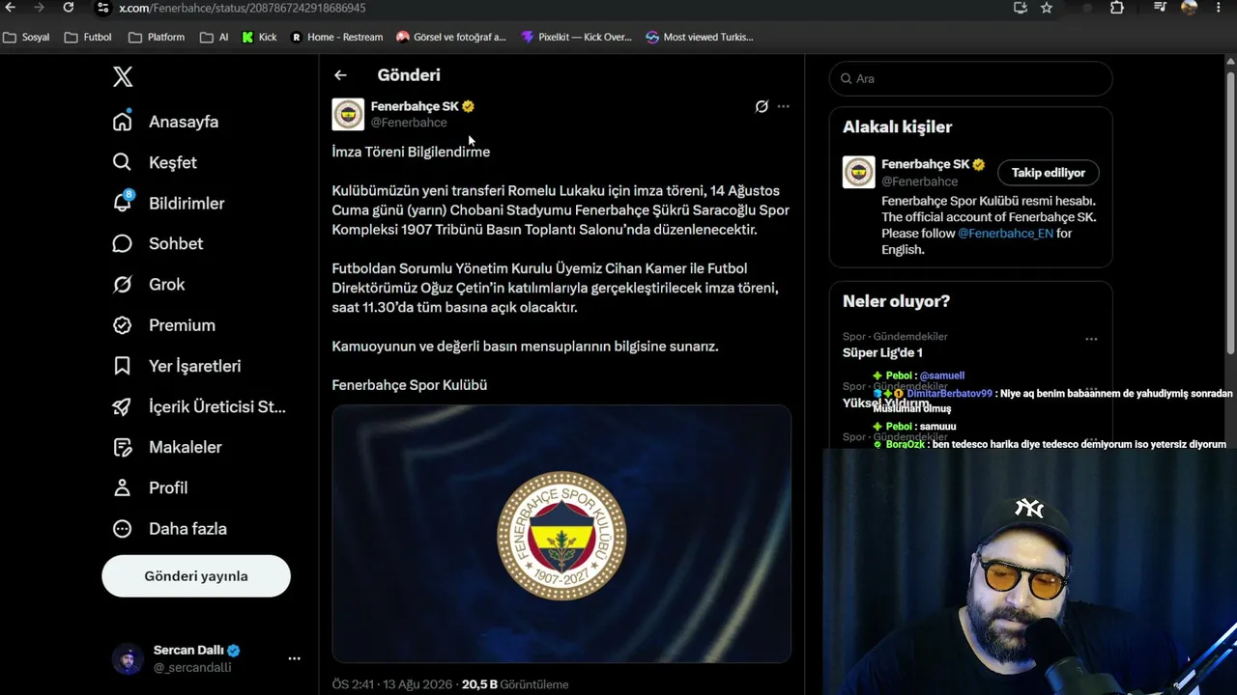The width and height of the screenshot is (1237, 695).
Task: Open the Home - Restream bookmark
Action: (x=337, y=38)
